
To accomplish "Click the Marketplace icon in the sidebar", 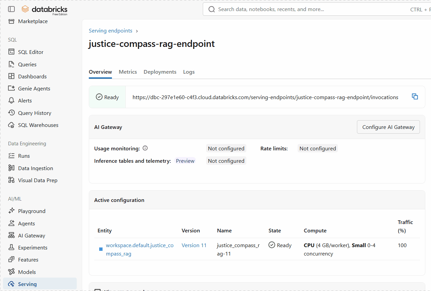I will (x=11, y=21).
